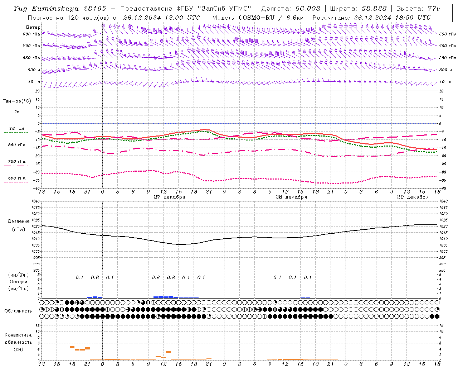458x367 pixels.
Task: Click the Осадки precipitation label
Action: pos(19,282)
